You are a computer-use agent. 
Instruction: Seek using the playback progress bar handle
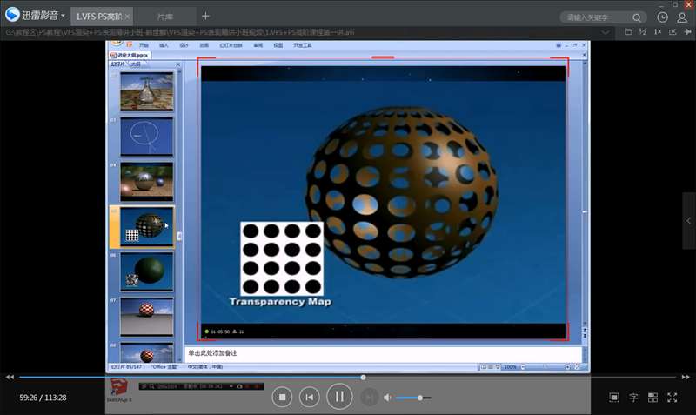(x=363, y=377)
